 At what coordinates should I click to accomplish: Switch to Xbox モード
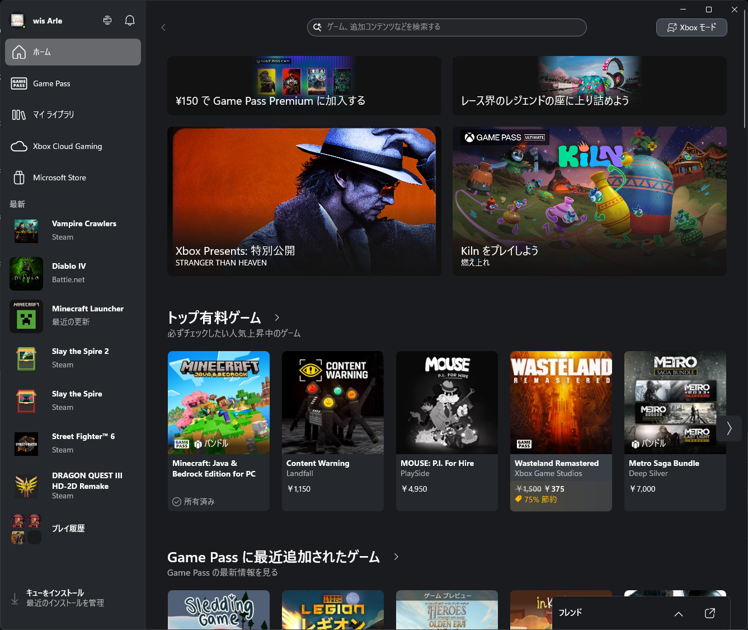pos(691,27)
